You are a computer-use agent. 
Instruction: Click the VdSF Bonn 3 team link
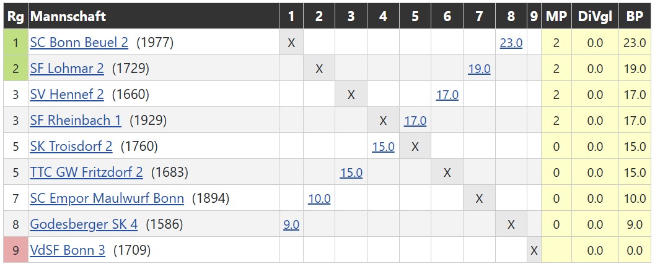68,250
